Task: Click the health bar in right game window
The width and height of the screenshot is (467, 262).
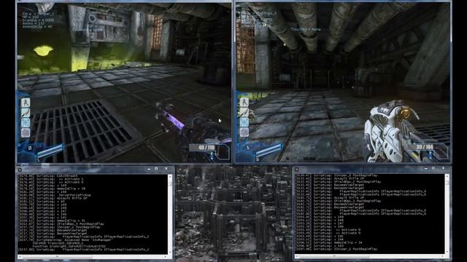Action: [x=269, y=151]
